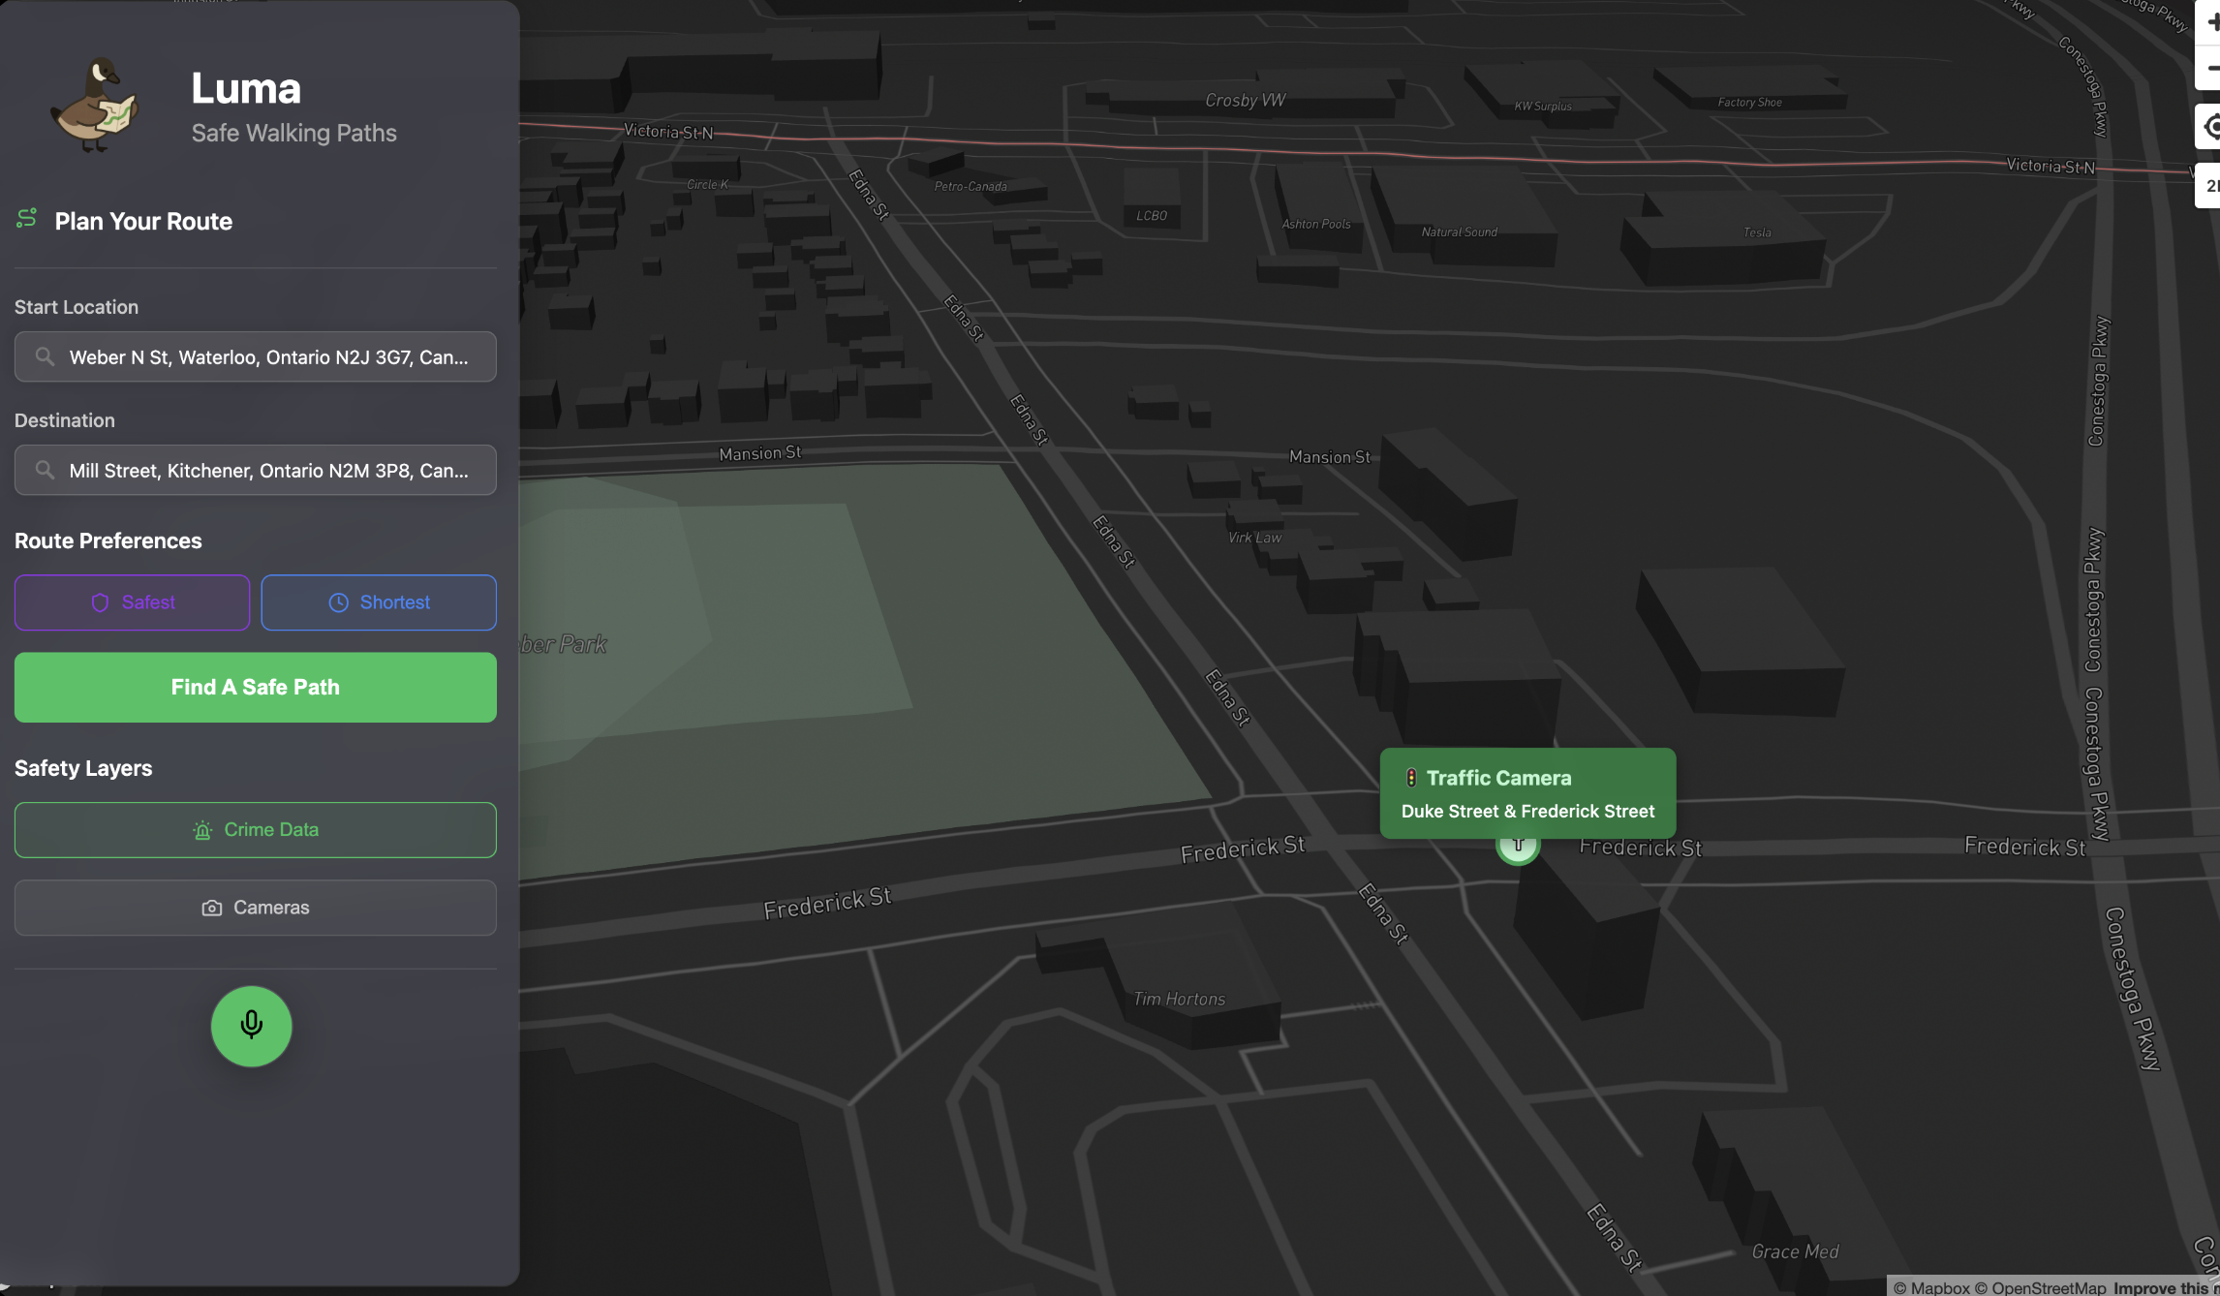Click search icon in Destination field
The width and height of the screenshot is (2220, 1296).
pos(45,470)
